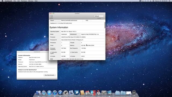The image size is (172, 97).
Task: Click the System Information heading in results
Action: (59, 27)
